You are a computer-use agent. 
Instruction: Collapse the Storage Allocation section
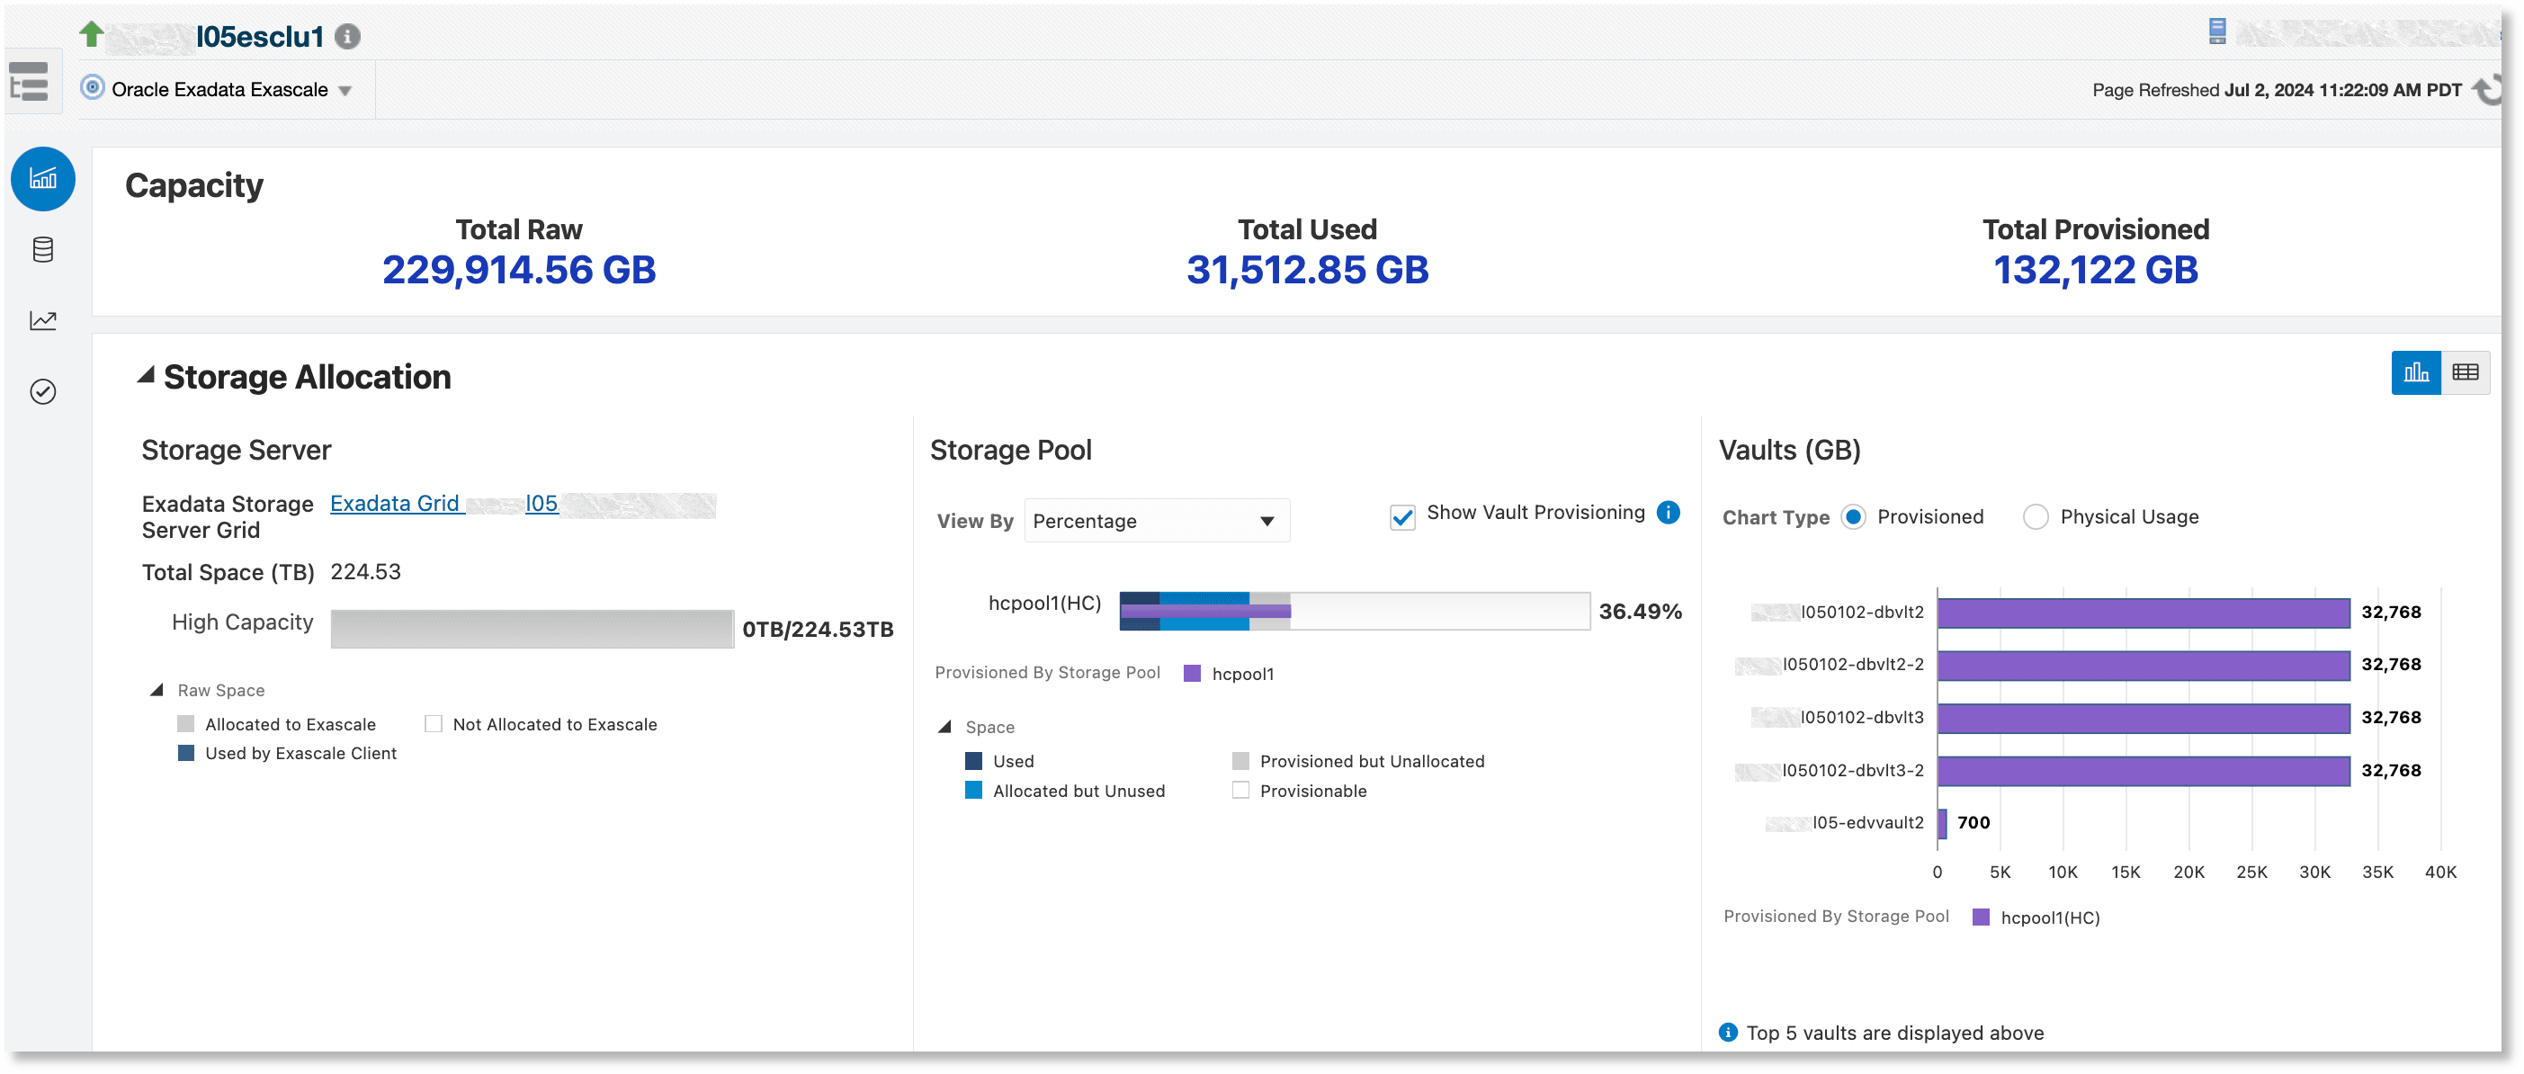click(x=147, y=374)
